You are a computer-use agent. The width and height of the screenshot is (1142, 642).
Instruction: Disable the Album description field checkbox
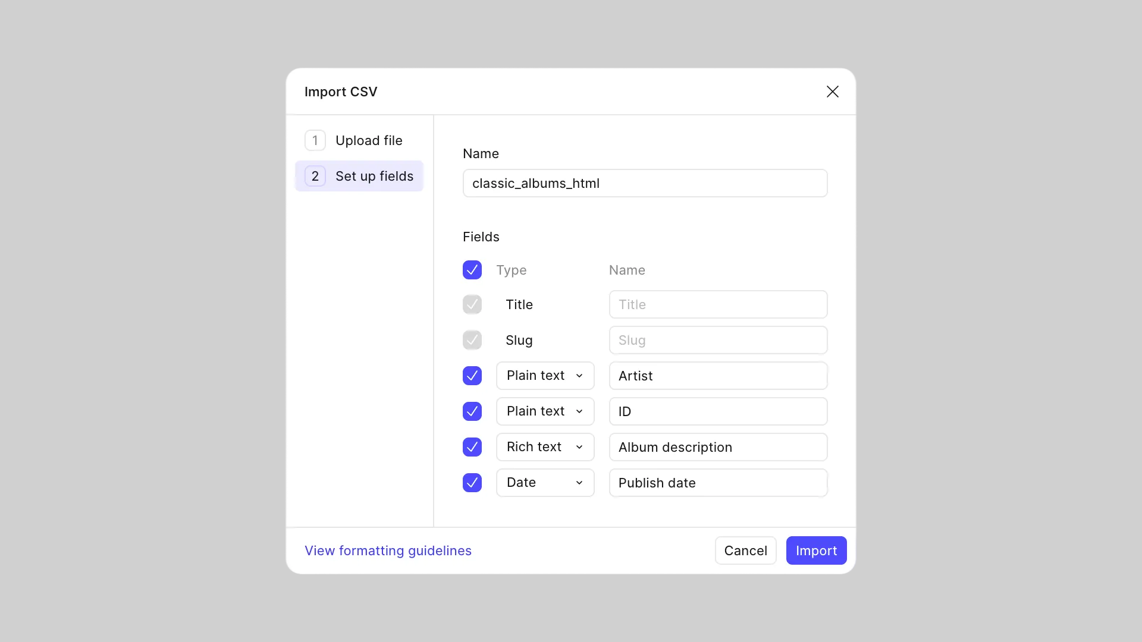point(472,447)
